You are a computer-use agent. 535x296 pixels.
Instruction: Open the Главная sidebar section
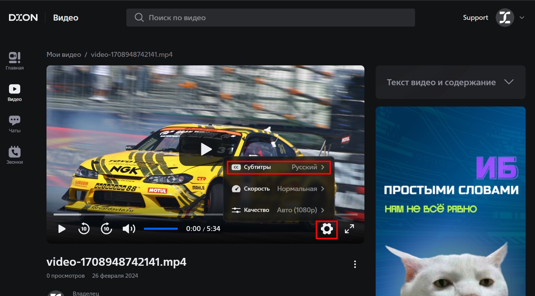(x=15, y=61)
